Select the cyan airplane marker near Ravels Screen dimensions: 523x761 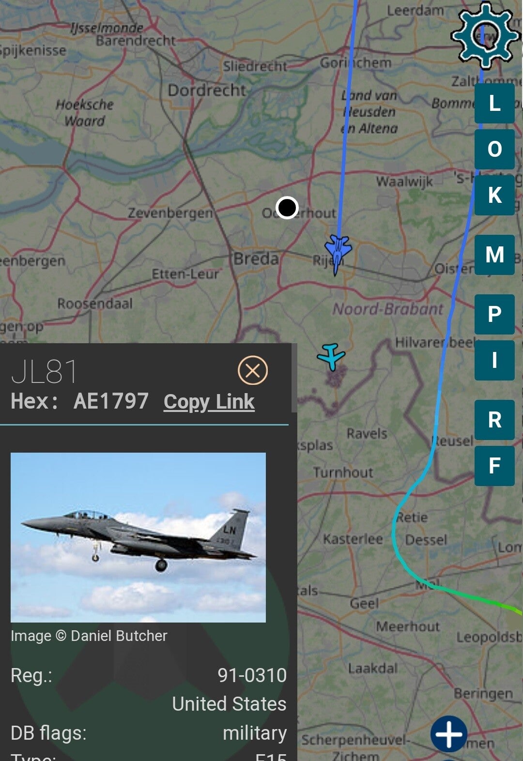[331, 357]
